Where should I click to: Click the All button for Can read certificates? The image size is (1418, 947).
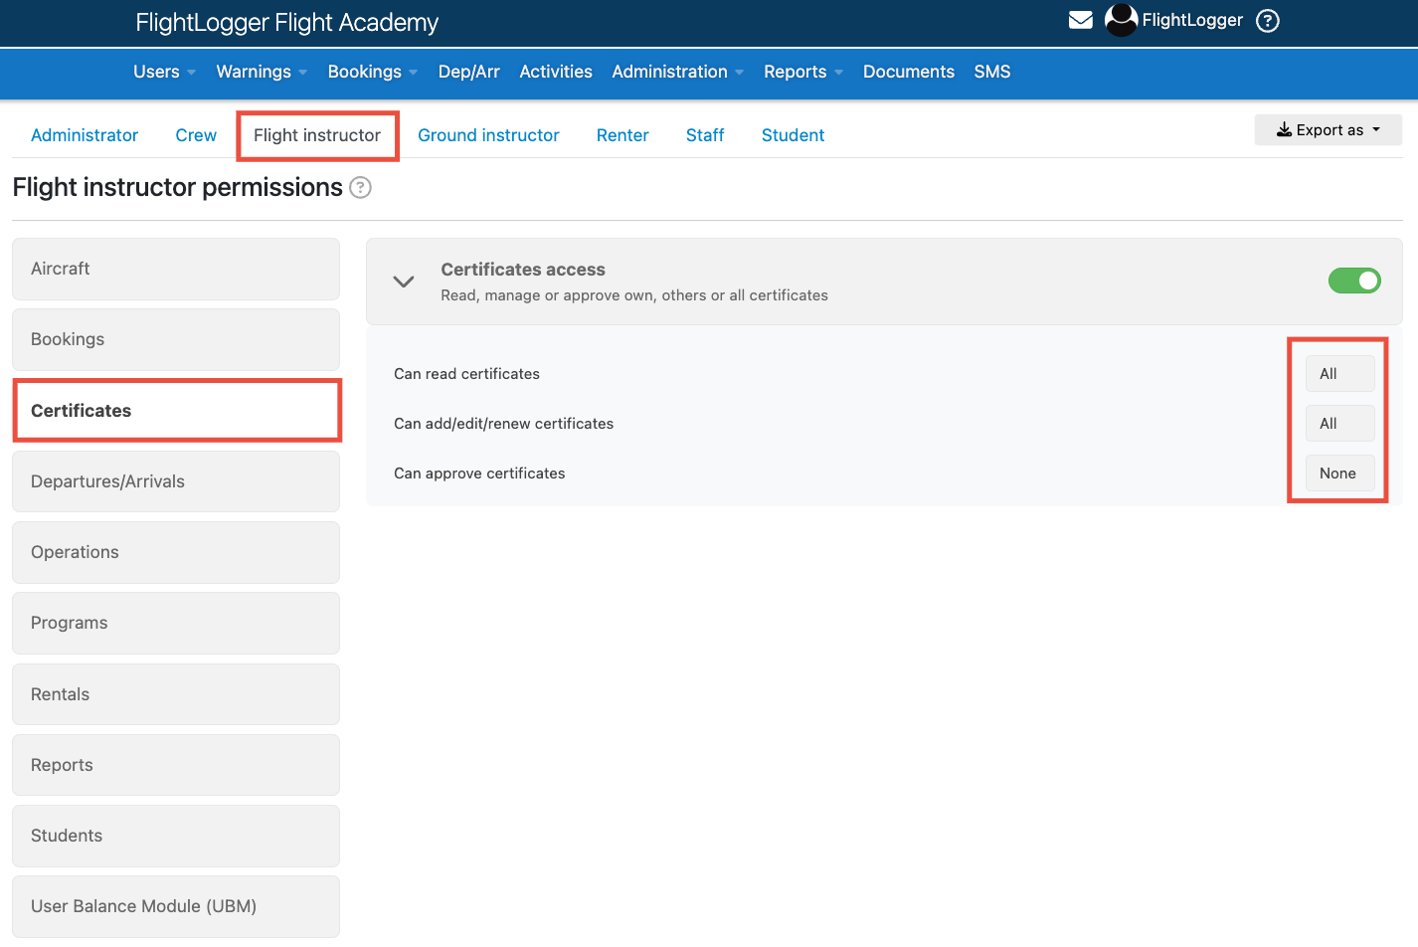coord(1339,373)
